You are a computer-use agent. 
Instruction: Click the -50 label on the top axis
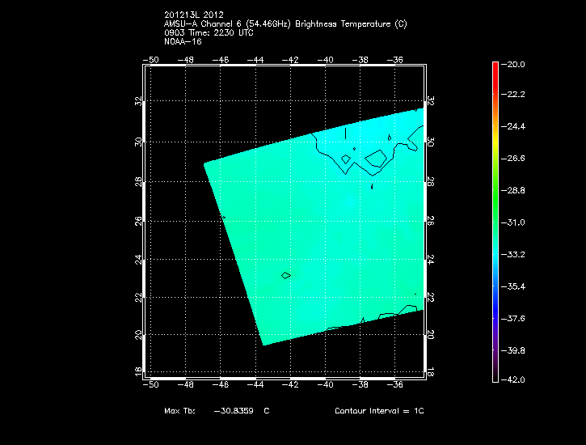[x=150, y=60]
